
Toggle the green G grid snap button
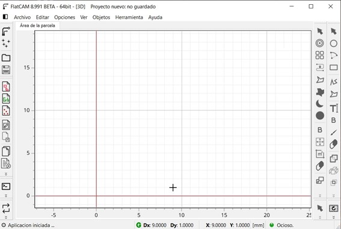click(x=138, y=225)
